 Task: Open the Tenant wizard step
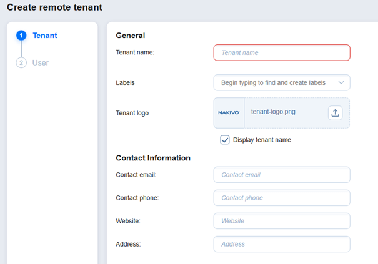(x=44, y=36)
